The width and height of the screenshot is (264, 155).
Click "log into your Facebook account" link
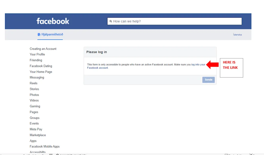pos(198,65)
